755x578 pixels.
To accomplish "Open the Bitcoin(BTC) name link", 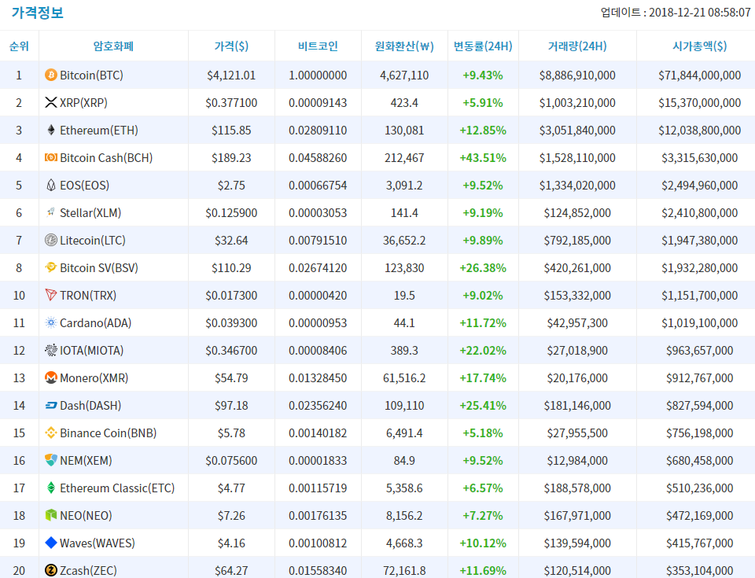I will pos(91,75).
